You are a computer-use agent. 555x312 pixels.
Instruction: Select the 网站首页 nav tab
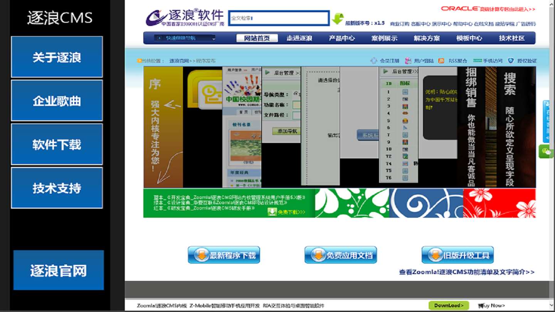point(257,38)
